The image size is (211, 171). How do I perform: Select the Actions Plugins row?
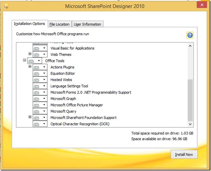point(62,67)
